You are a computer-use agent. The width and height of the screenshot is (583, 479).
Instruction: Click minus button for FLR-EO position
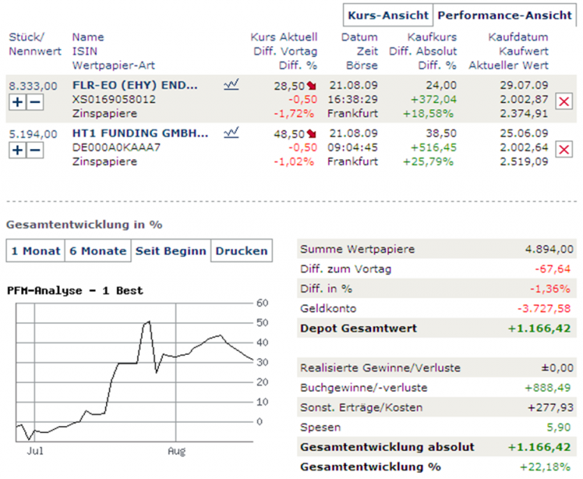click(35, 101)
